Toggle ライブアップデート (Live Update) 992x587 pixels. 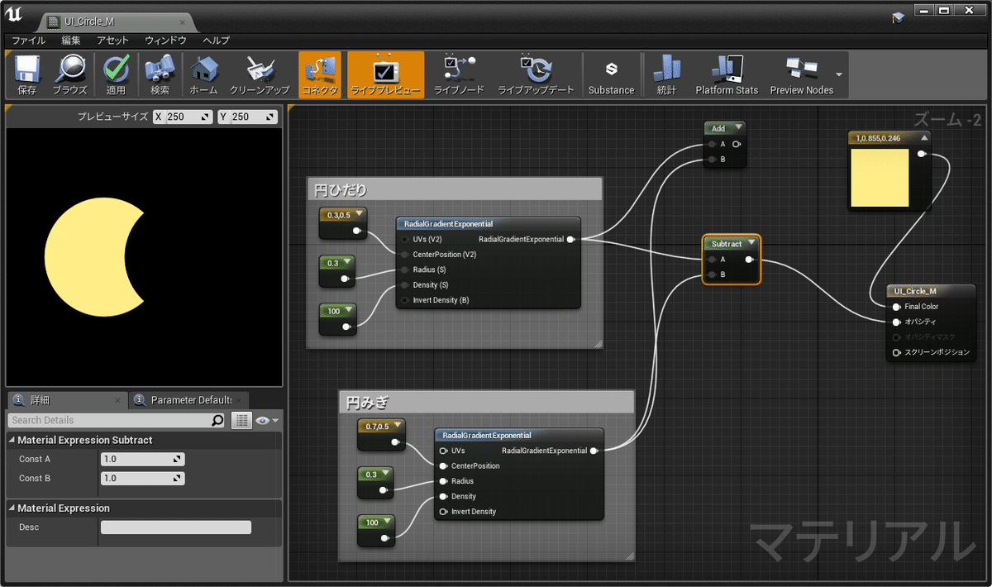coord(536,75)
